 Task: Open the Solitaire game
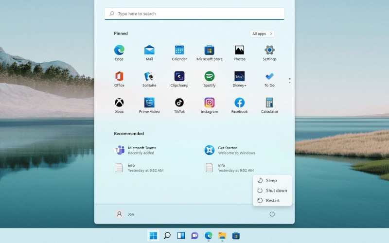click(x=149, y=77)
